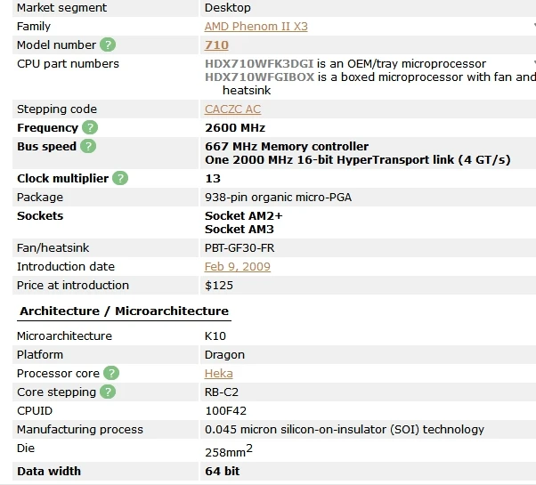Click the CPUID value 100F42
The image size is (536, 485).
tap(225, 411)
